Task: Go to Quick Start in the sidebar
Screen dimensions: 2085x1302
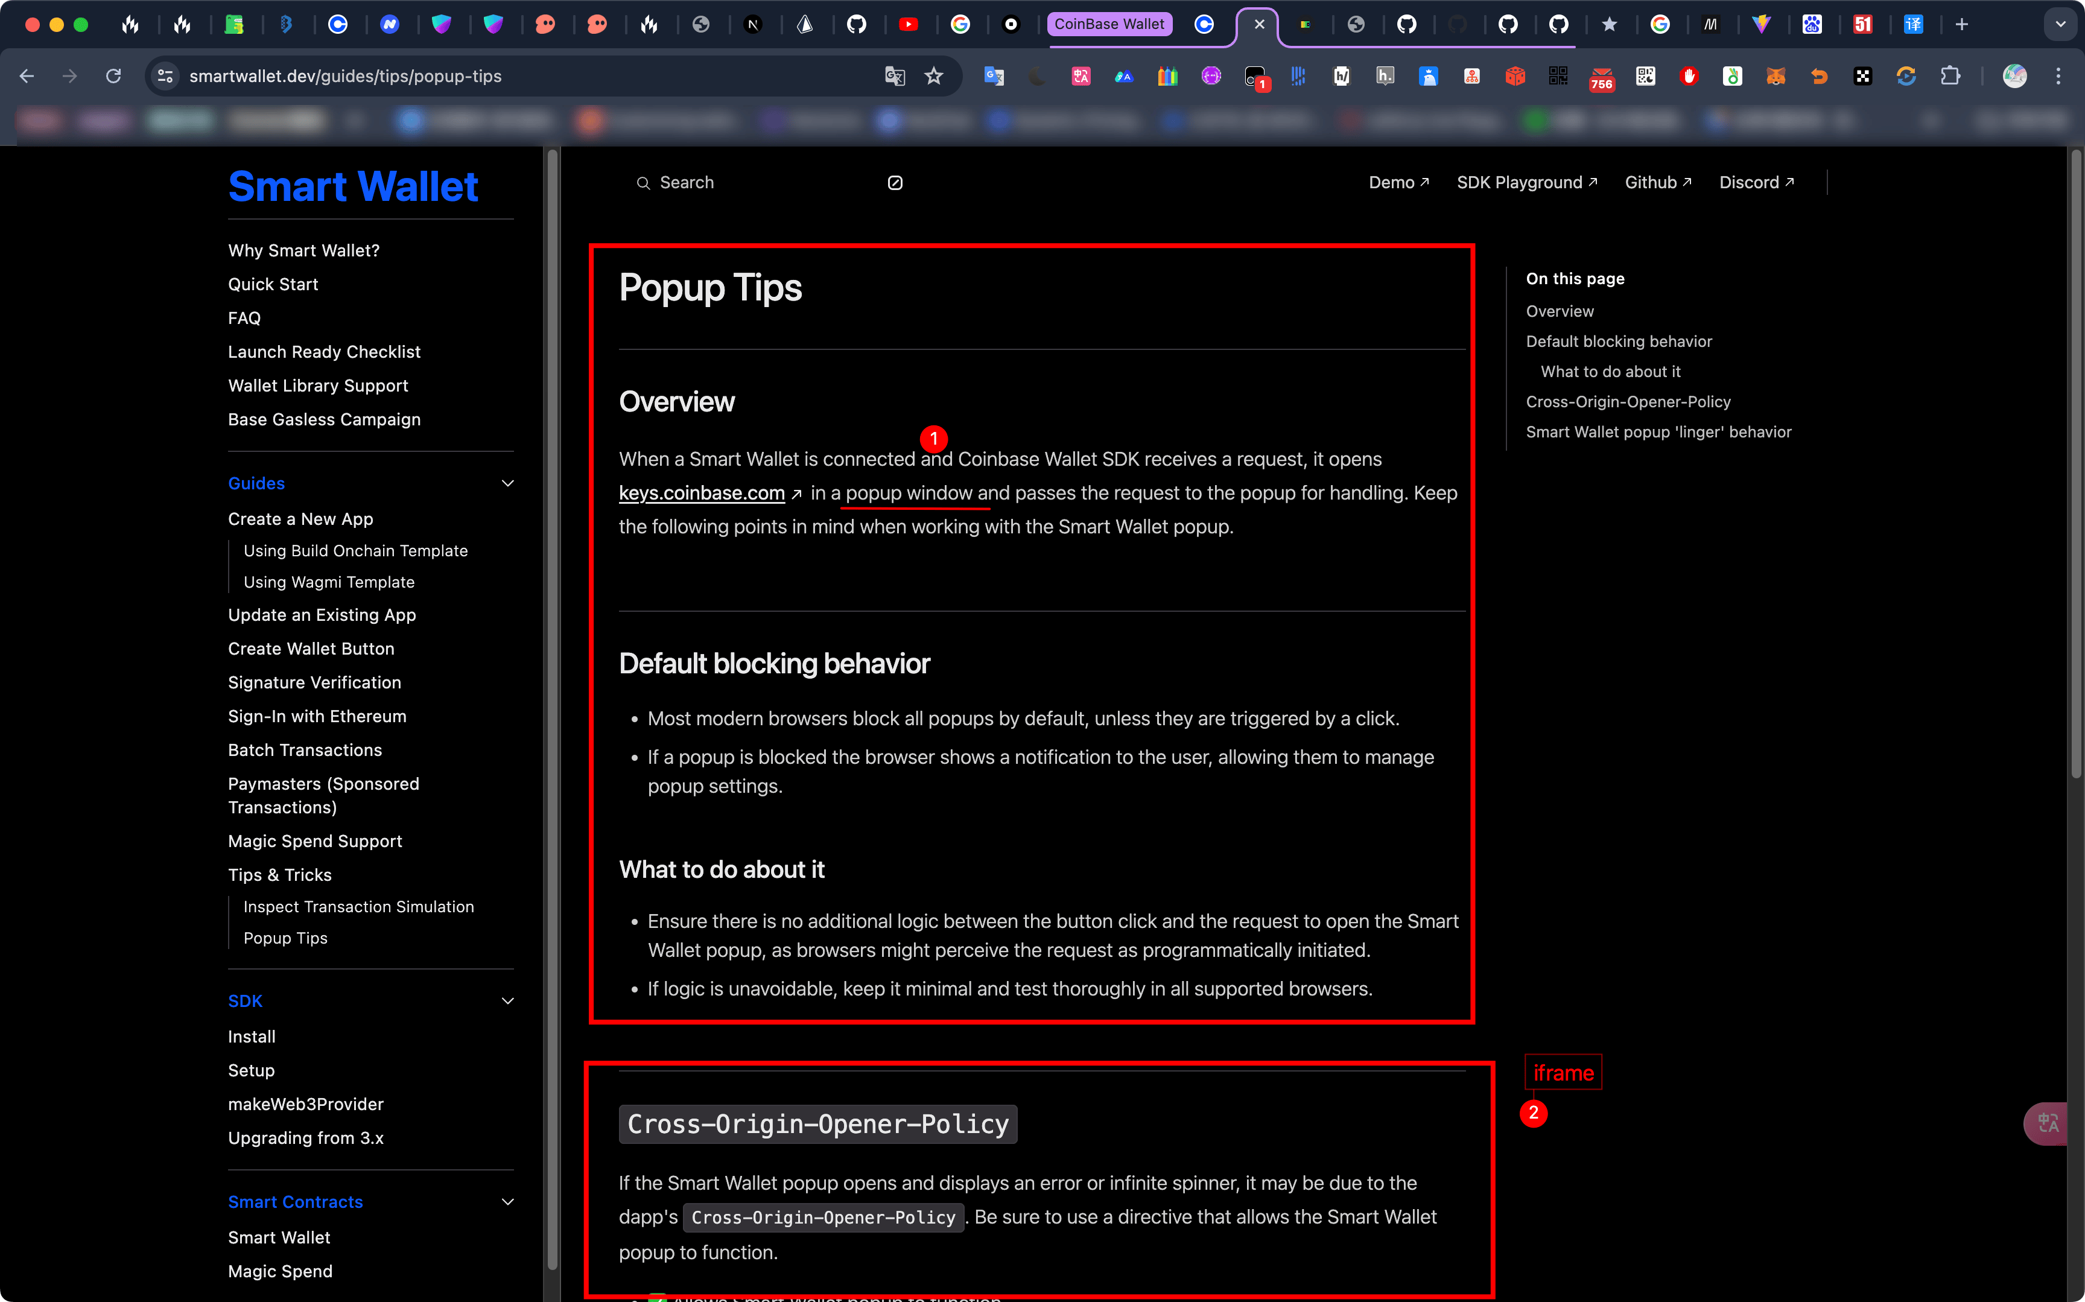Action: coord(273,284)
